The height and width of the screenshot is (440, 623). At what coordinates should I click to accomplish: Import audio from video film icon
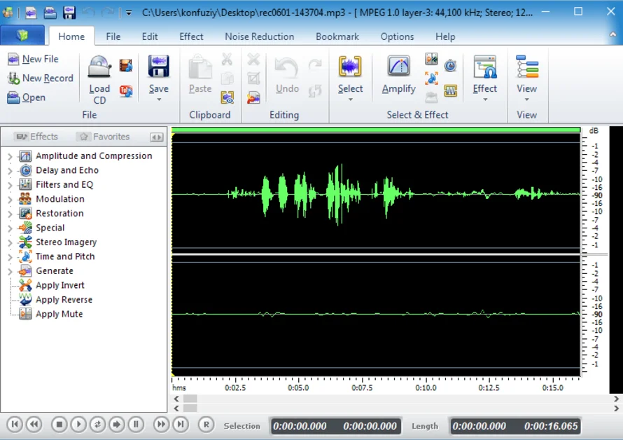click(126, 65)
